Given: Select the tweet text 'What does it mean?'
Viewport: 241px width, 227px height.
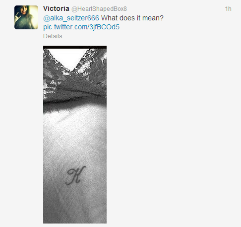Looking at the screenshot, I should point(132,18).
